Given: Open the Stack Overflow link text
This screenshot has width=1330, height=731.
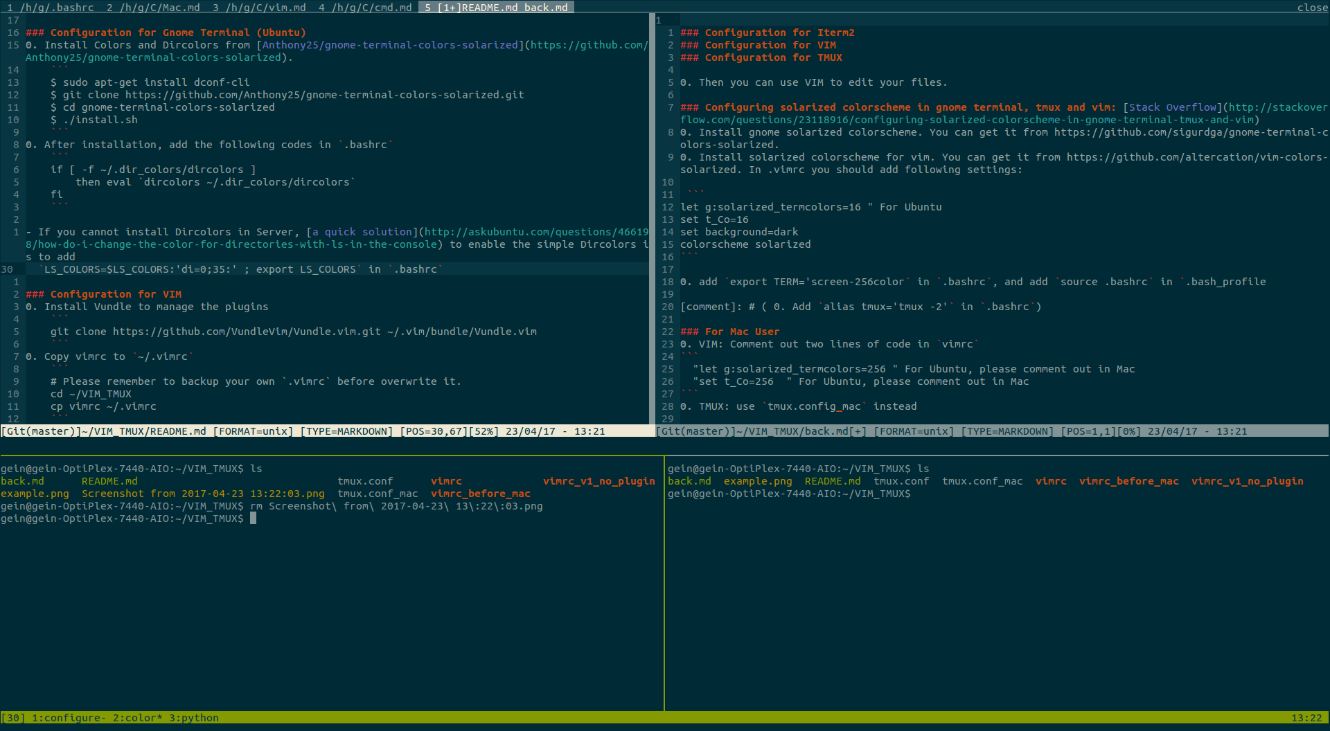Looking at the screenshot, I should (x=1172, y=107).
